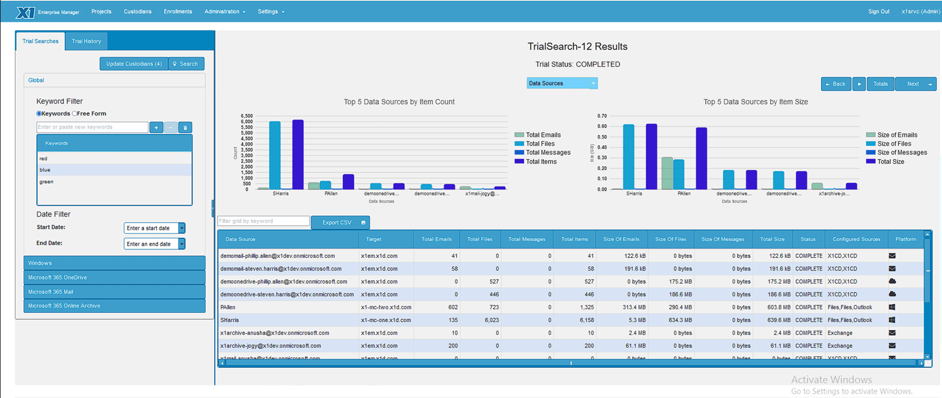Viewport: 942px width, 398px height.
Task: Select the Free Form radio button
Action: click(x=74, y=114)
